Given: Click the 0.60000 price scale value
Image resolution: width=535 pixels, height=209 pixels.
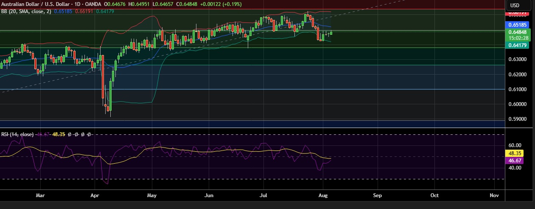Looking at the screenshot, I should pos(518,104).
